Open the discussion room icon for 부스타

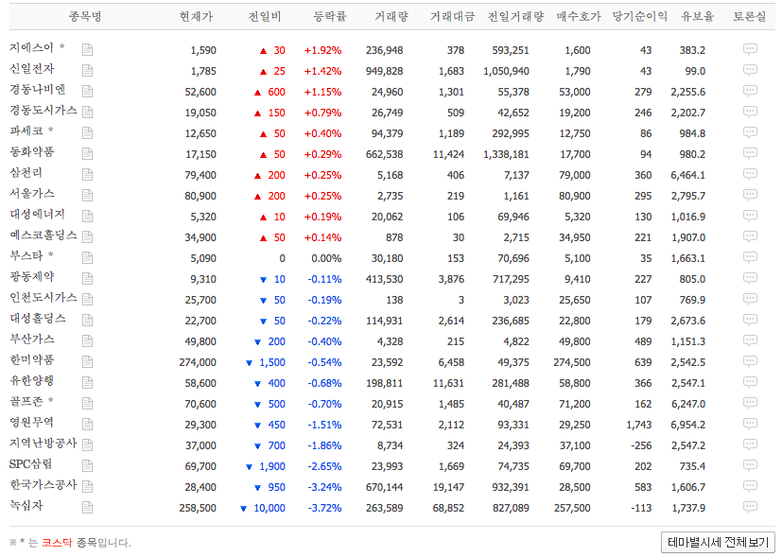point(750,257)
